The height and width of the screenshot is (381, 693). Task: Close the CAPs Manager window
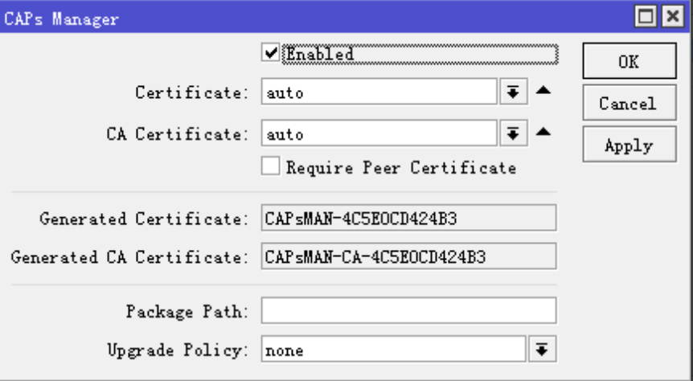pyautogui.click(x=673, y=17)
